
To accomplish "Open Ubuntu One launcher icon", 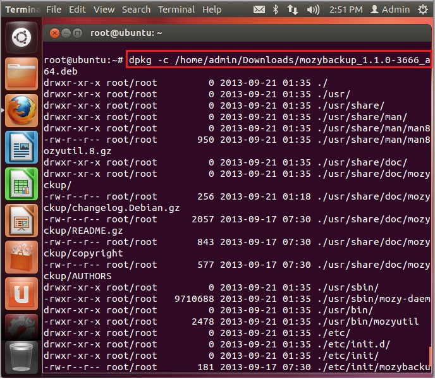I will click(21, 294).
